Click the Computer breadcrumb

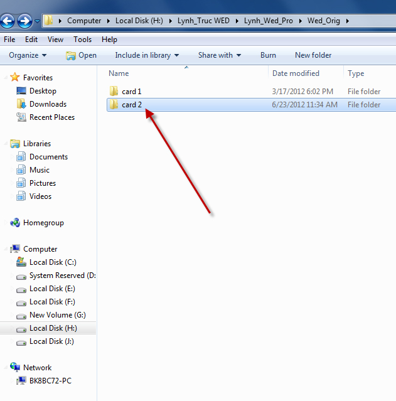tap(84, 21)
